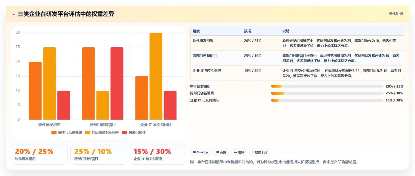Click the 企业 IT 与交付团队 progress bar
Viewport: 415px width, 176px height.
[327, 100]
